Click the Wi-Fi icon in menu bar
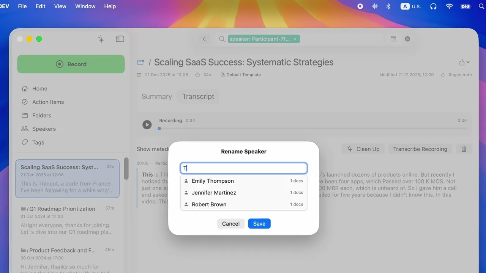The height and width of the screenshot is (273, 486). click(x=449, y=6)
